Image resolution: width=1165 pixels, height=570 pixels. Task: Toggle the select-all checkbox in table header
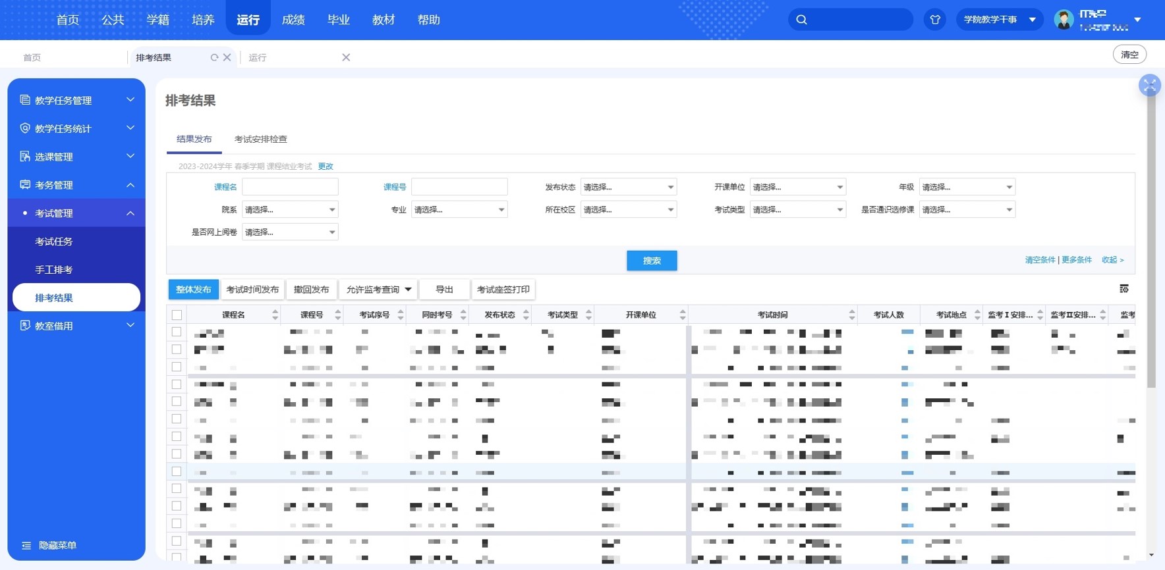click(x=177, y=315)
